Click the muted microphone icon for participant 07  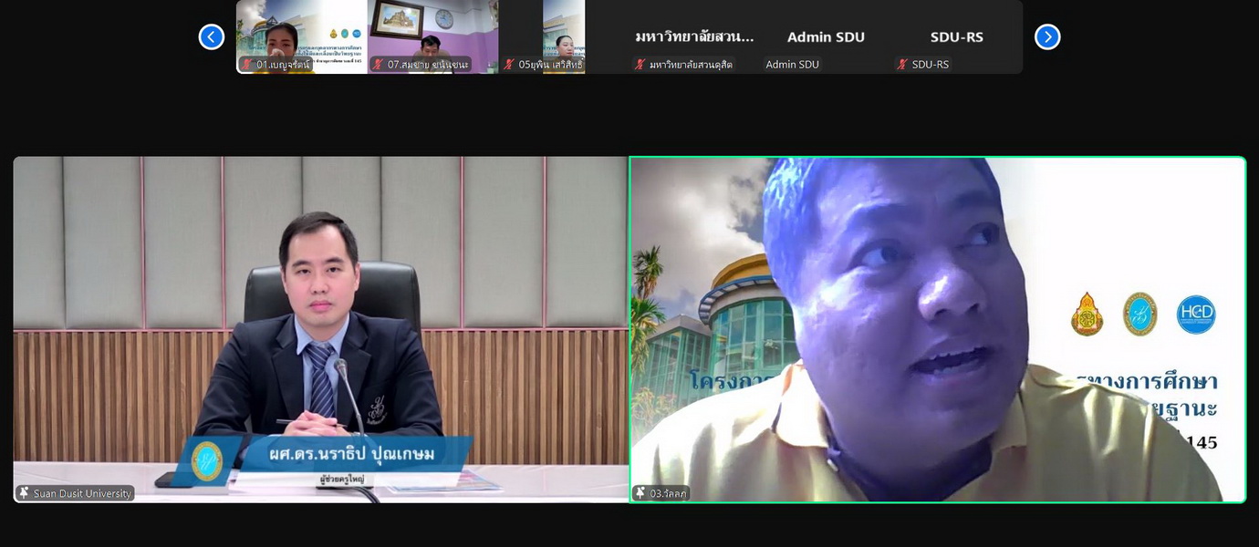(x=379, y=65)
